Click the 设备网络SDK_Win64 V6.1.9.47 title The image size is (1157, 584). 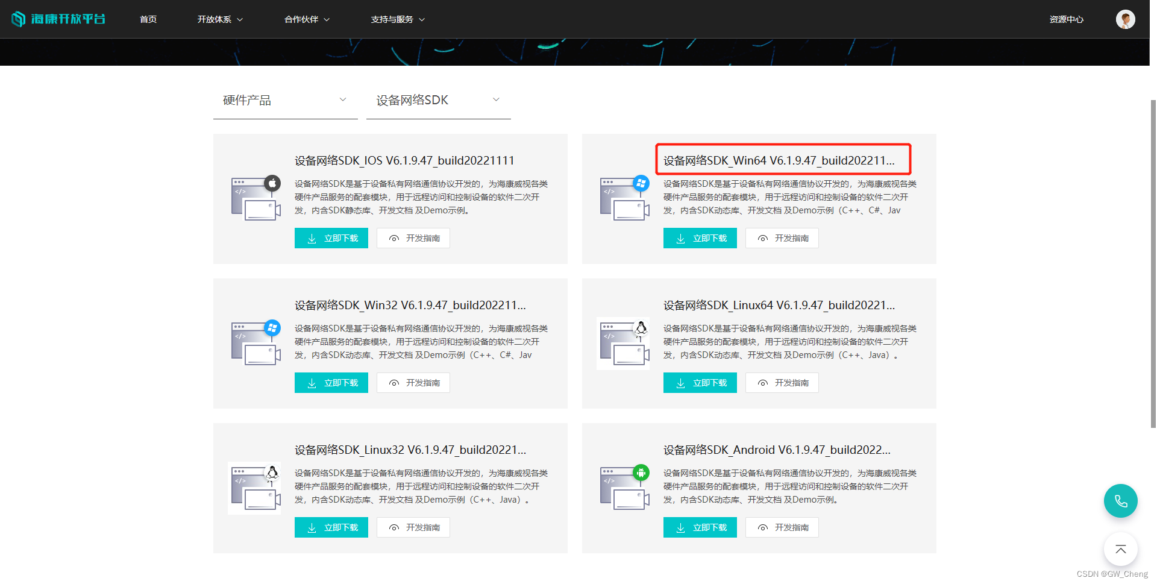779,160
